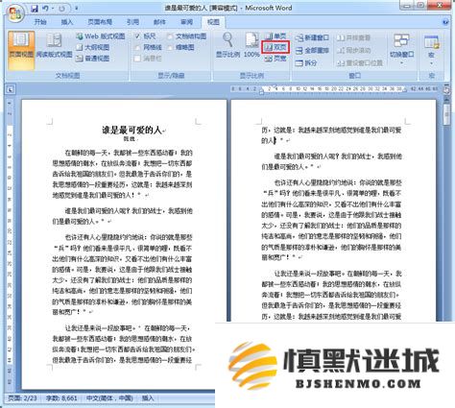Switch to 阅读版式视图 reading view
455x408 pixels.
[54, 45]
